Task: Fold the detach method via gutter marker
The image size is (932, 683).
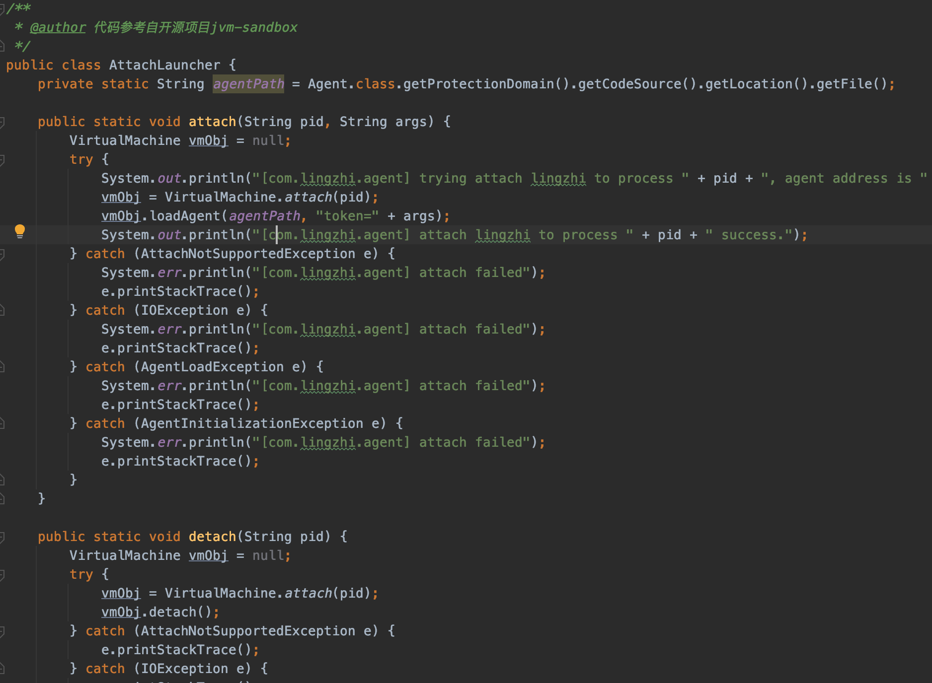Action: click(x=2, y=537)
